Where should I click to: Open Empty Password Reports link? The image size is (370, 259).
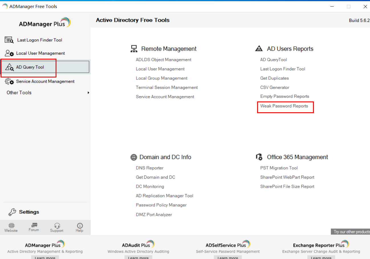tap(285, 96)
